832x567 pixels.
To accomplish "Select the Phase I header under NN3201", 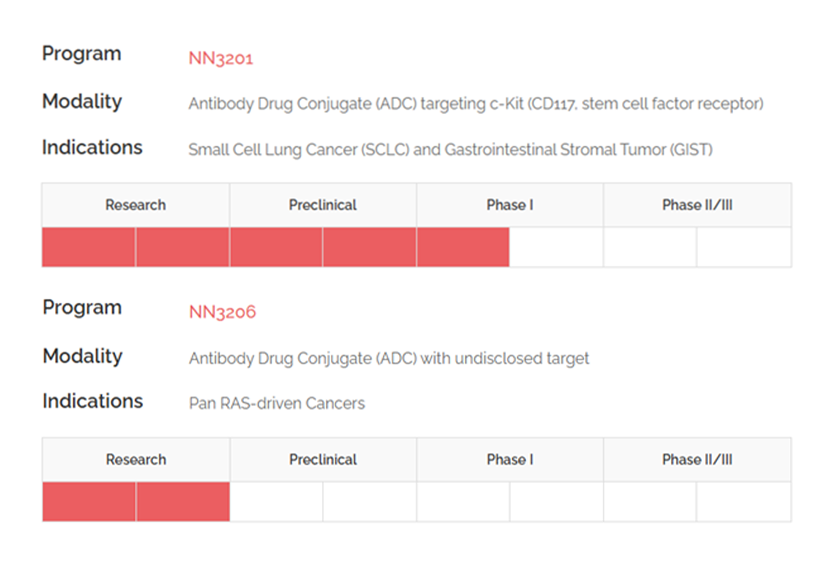I will [x=510, y=205].
